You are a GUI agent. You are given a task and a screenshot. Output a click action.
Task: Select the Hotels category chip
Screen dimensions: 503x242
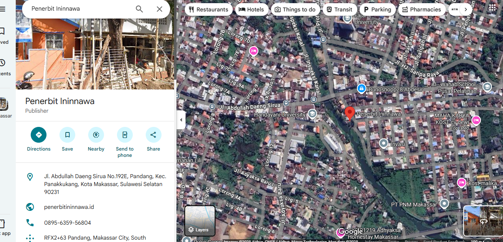[251, 9]
